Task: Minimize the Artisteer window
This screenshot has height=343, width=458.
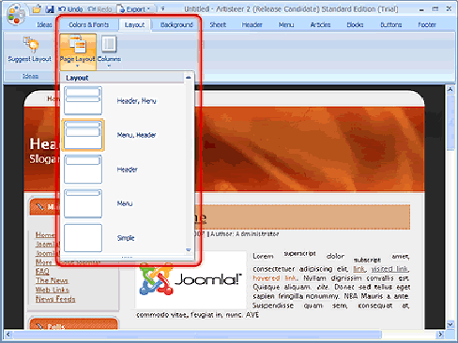Action: pos(421,9)
